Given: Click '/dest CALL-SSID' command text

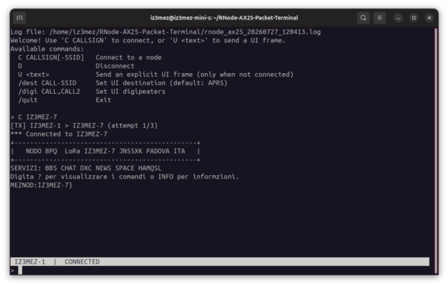Looking at the screenshot, I should click(x=47, y=83).
